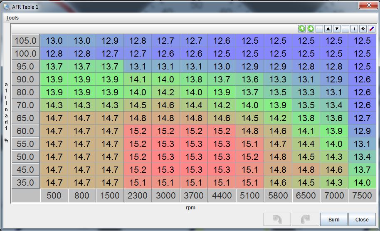Click the green down-arrow toolbar icon
The image size is (380, 231).
point(311,29)
